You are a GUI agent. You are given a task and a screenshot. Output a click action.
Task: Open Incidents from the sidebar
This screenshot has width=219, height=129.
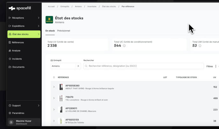pos(17,59)
